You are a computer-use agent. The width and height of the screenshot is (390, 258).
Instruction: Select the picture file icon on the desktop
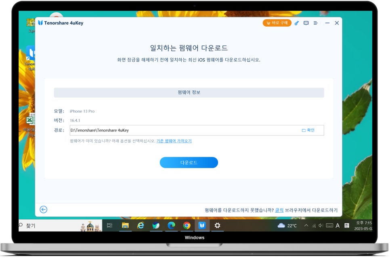point(31,25)
